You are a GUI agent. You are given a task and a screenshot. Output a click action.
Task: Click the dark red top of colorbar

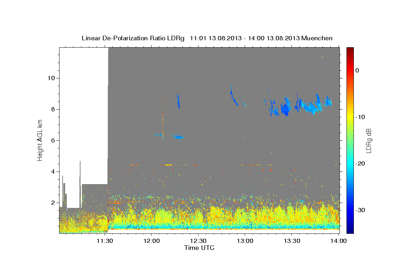coord(350,50)
